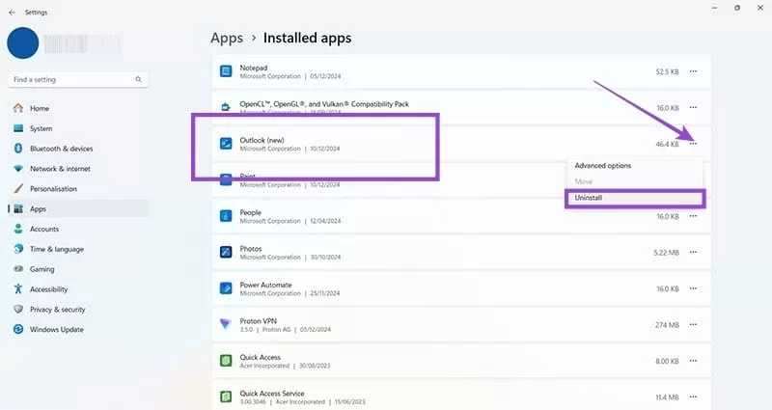This screenshot has width=772, height=410.
Task: Expand the three-dot menu for Photos
Action: click(x=693, y=252)
